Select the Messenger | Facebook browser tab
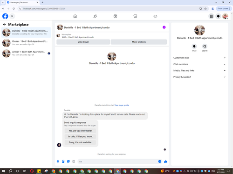 [x=22, y=2]
